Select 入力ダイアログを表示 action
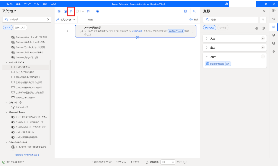Viewport: 278px width, 166px height. click(25, 72)
